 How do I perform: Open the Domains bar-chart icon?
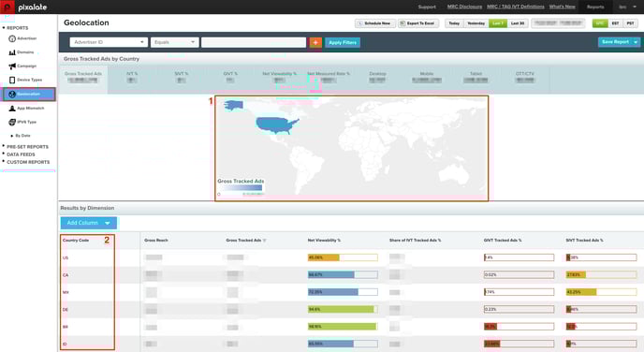12,52
